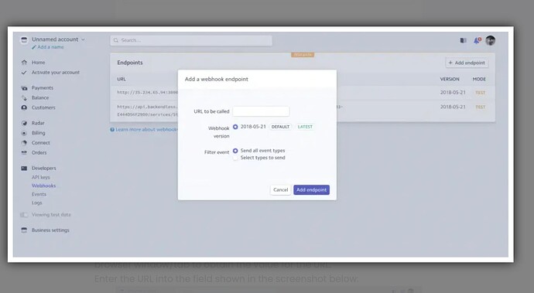This screenshot has width=534, height=293.
Task: Open Customers in sidebar menu
Action: point(43,107)
